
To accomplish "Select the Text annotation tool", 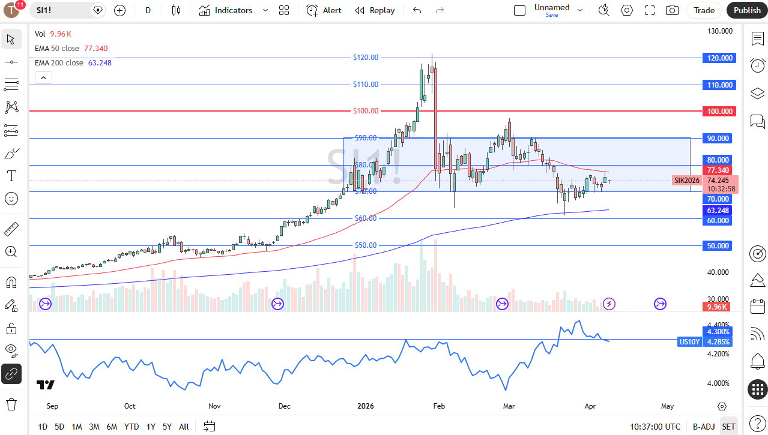I will tap(11, 176).
